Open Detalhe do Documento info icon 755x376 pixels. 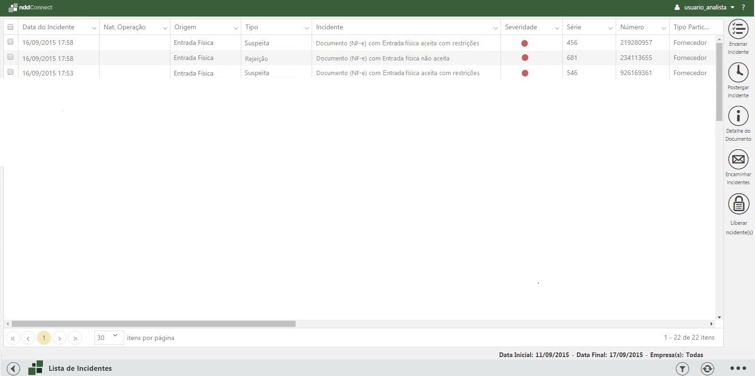(738, 116)
